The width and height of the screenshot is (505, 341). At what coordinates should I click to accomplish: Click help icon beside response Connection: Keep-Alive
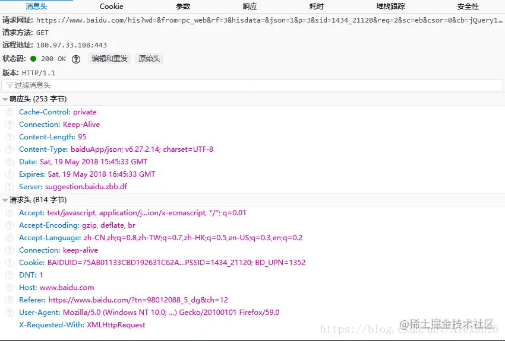click(x=10, y=125)
